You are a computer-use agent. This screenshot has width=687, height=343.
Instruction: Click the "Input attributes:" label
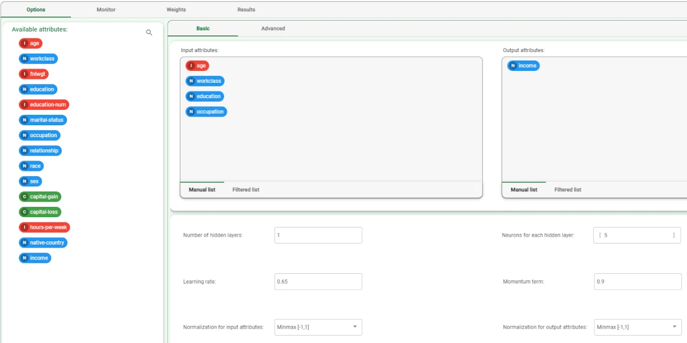click(x=200, y=50)
